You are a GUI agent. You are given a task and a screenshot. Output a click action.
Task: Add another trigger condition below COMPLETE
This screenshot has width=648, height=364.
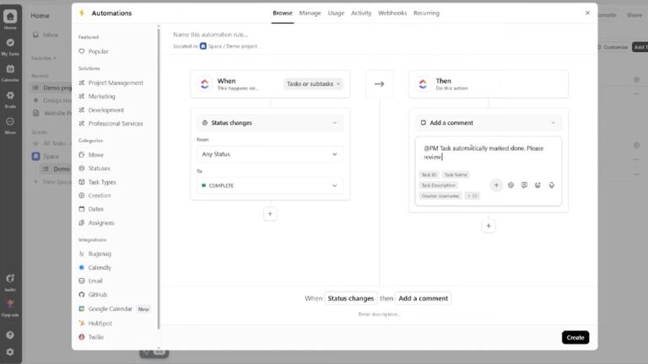270,214
